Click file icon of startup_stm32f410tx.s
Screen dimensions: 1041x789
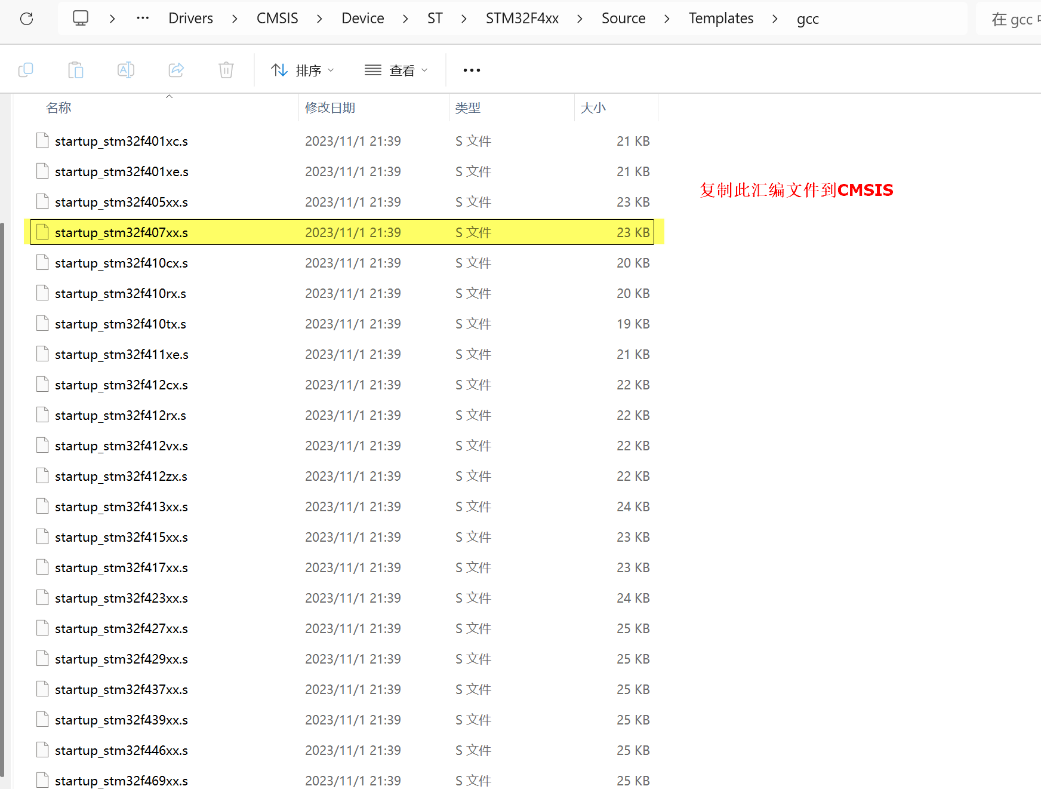[x=42, y=323]
